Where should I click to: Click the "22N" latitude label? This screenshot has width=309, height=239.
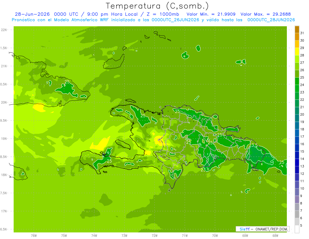point(4,30)
